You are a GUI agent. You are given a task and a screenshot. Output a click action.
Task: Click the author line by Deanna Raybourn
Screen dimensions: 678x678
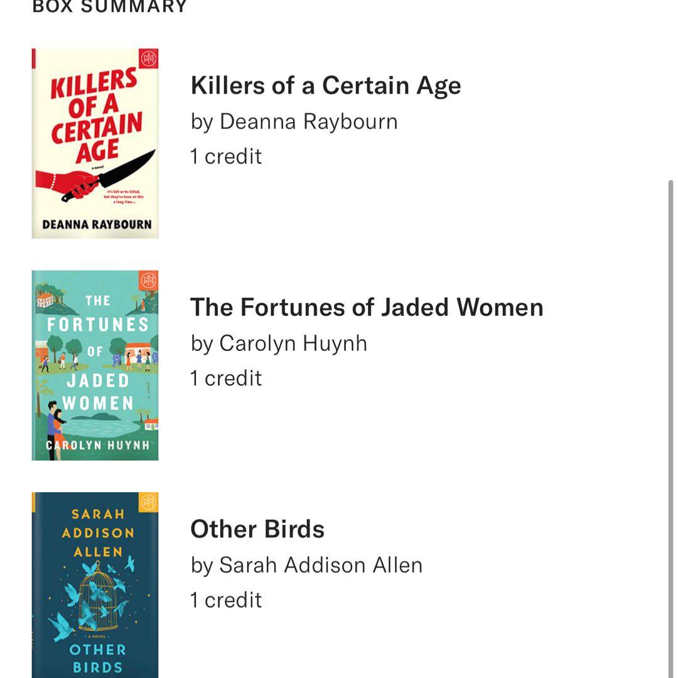coord(294,121)
